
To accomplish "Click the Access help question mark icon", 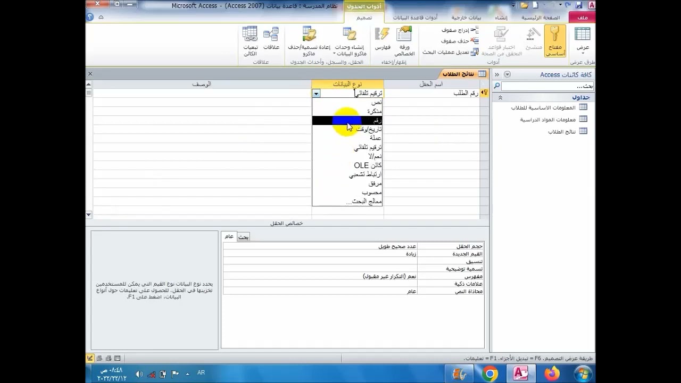I will (90, 17).
